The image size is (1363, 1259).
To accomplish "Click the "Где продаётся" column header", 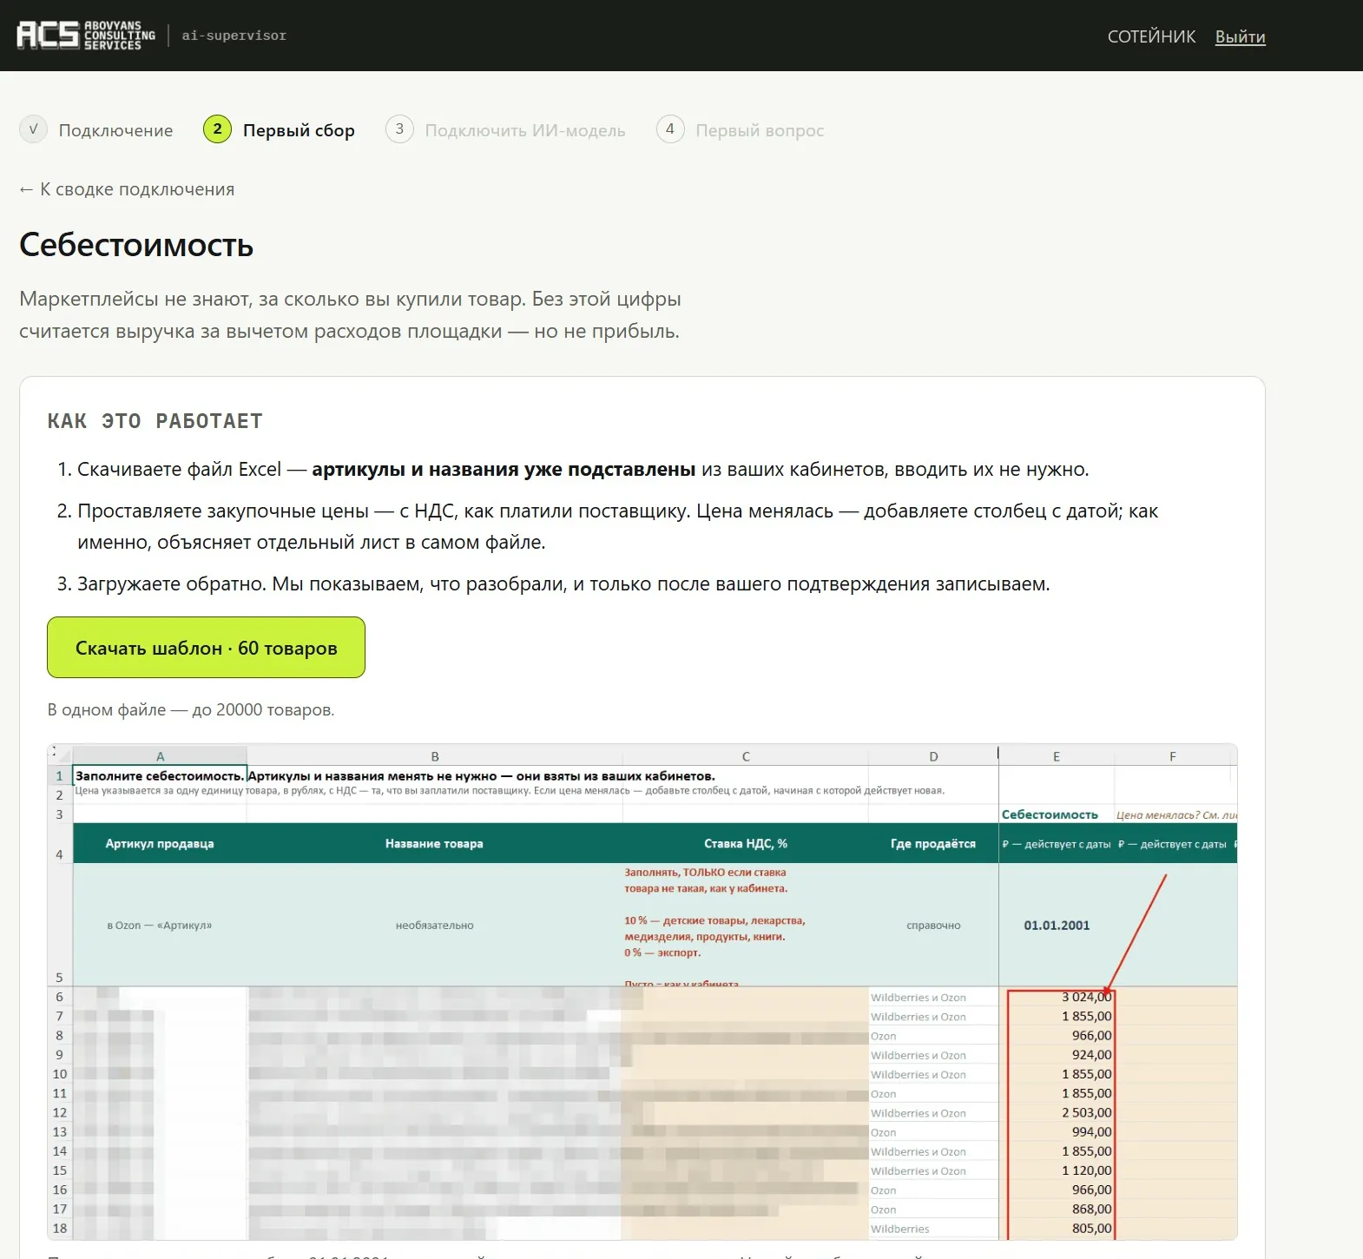I will (933, 844).
